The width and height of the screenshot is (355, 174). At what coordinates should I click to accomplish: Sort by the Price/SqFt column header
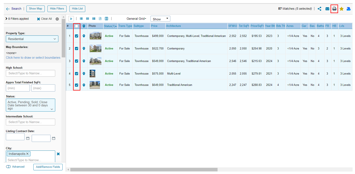pos(257,26)
